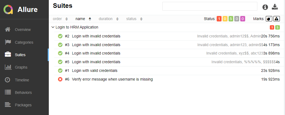Open the failed test about missing username
The height and width of the screenshot is (115, 285).
pyautogui.click(x=112, y=79)
